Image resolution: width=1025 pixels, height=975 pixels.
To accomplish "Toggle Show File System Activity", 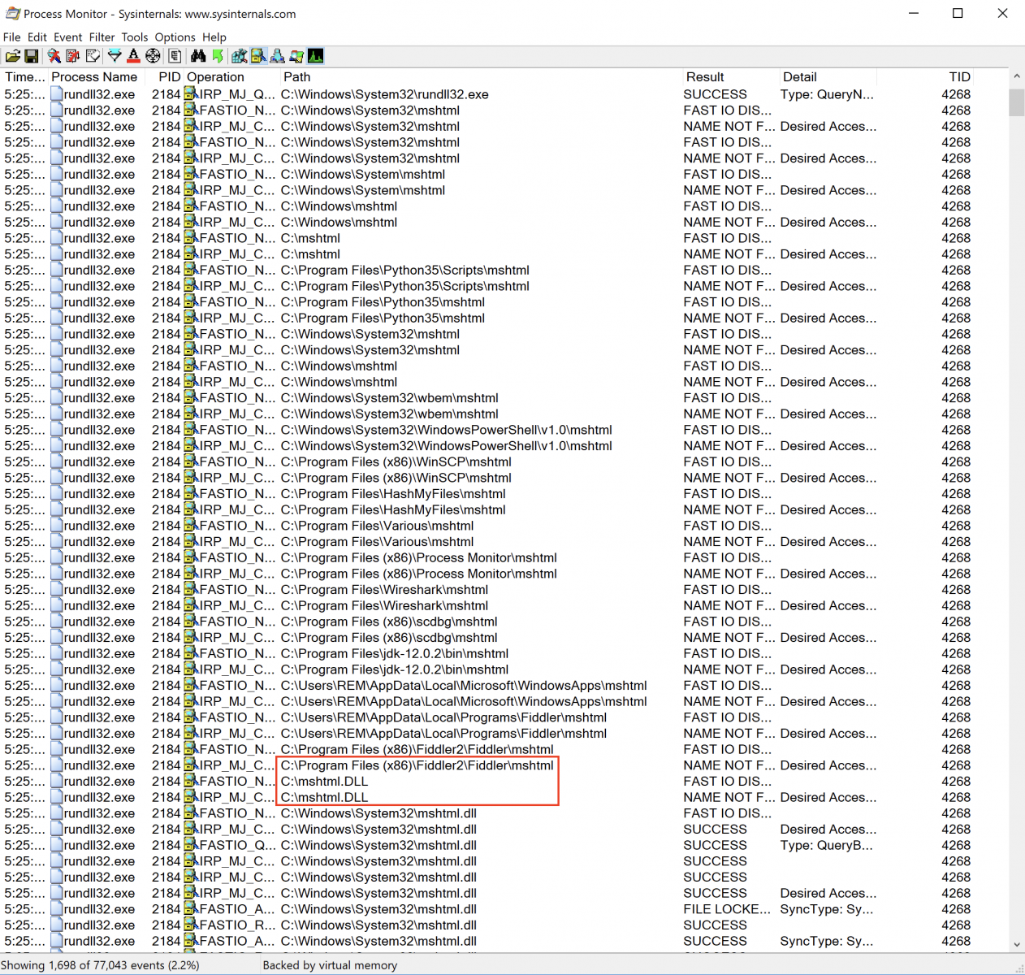I will tap(258, 56).
